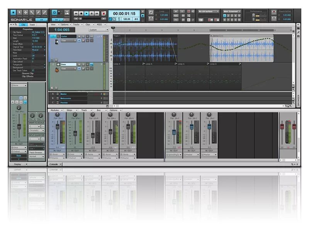Viewport: 309px width, 232px height.
Task: Select the Metronome bus row
Action: (x=78, y=98)
